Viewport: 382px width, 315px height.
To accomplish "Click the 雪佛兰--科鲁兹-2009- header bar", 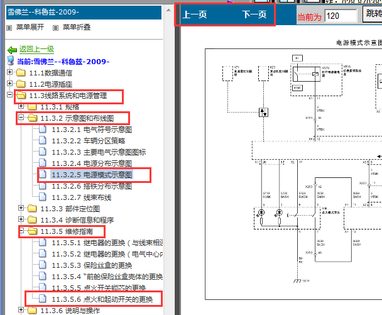I will coord(84,12).
